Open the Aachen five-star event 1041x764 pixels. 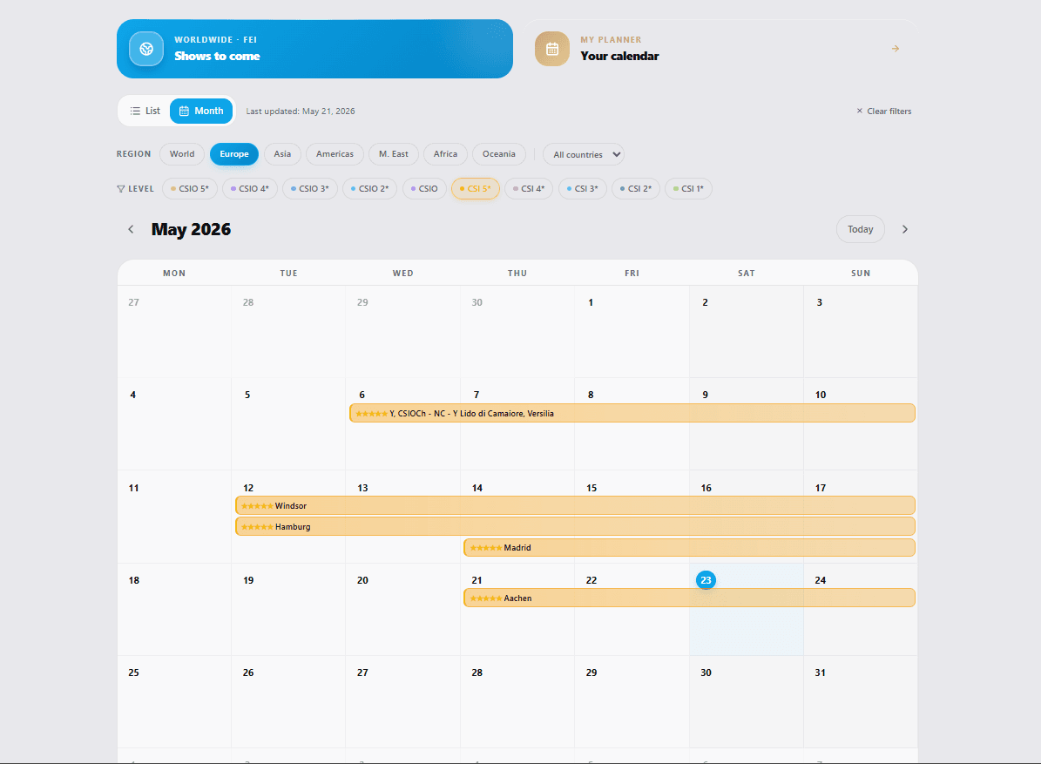689,598
